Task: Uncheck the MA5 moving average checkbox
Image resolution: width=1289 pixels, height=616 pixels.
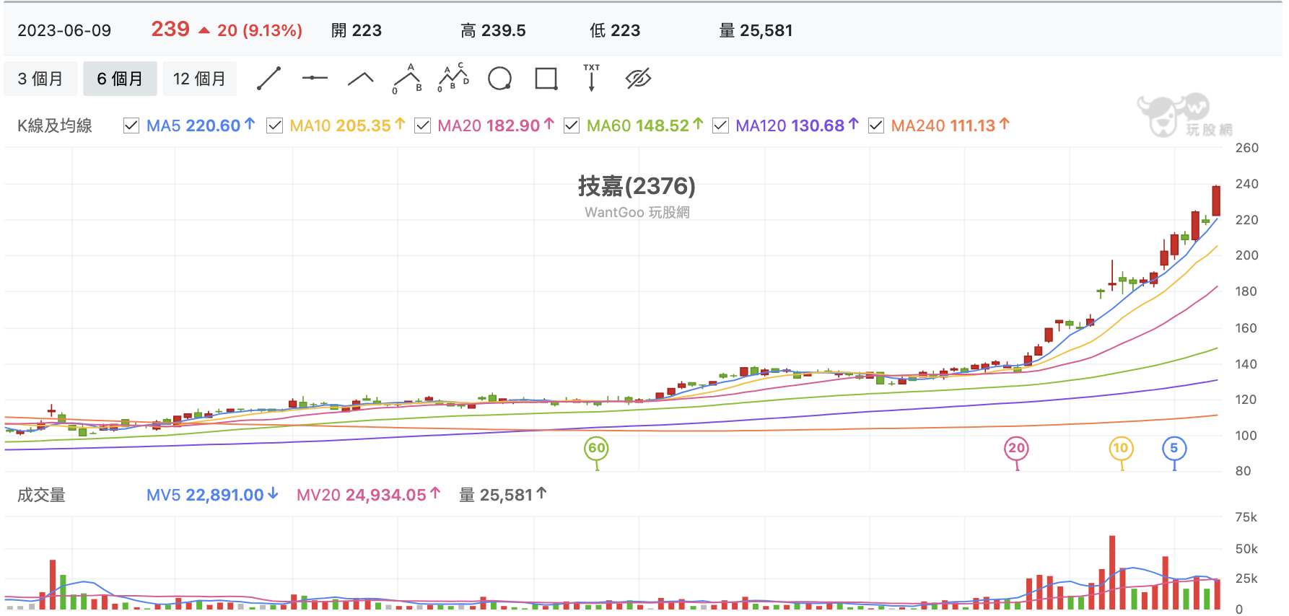Action: (x=131, y=126)
